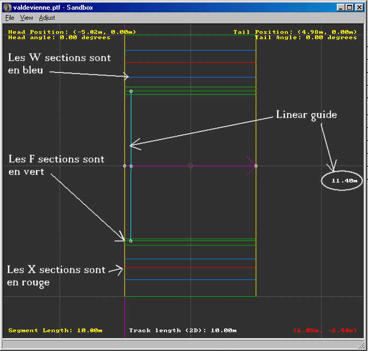Click the window resize grip corner

[361, 346]
